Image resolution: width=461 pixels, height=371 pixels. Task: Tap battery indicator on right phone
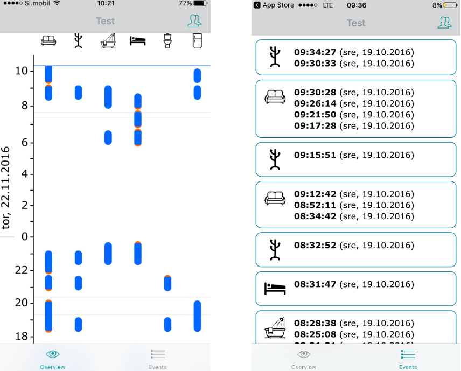pos(450,5)
